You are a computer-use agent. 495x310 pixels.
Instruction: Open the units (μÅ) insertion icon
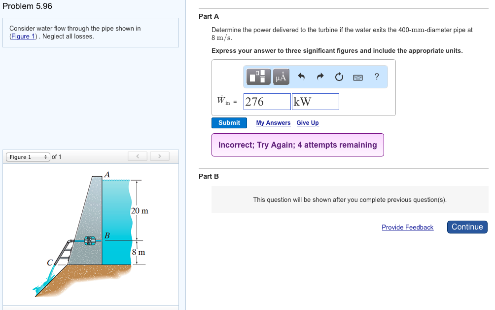pyautogui.click(x=281, y=77)
